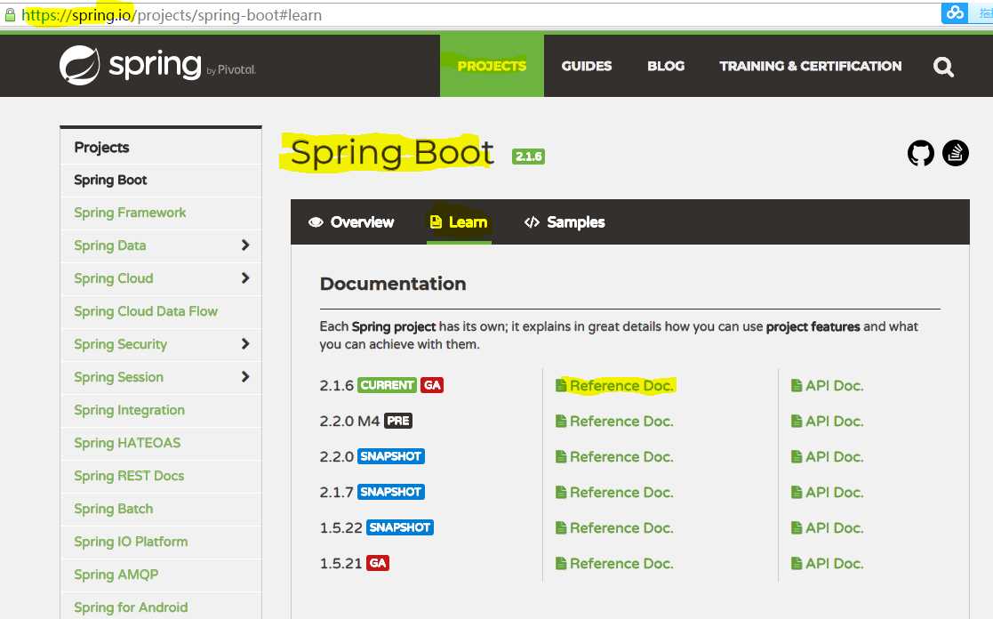Switch to the Overview tab

pyautogui.click(x=351, y=222)
